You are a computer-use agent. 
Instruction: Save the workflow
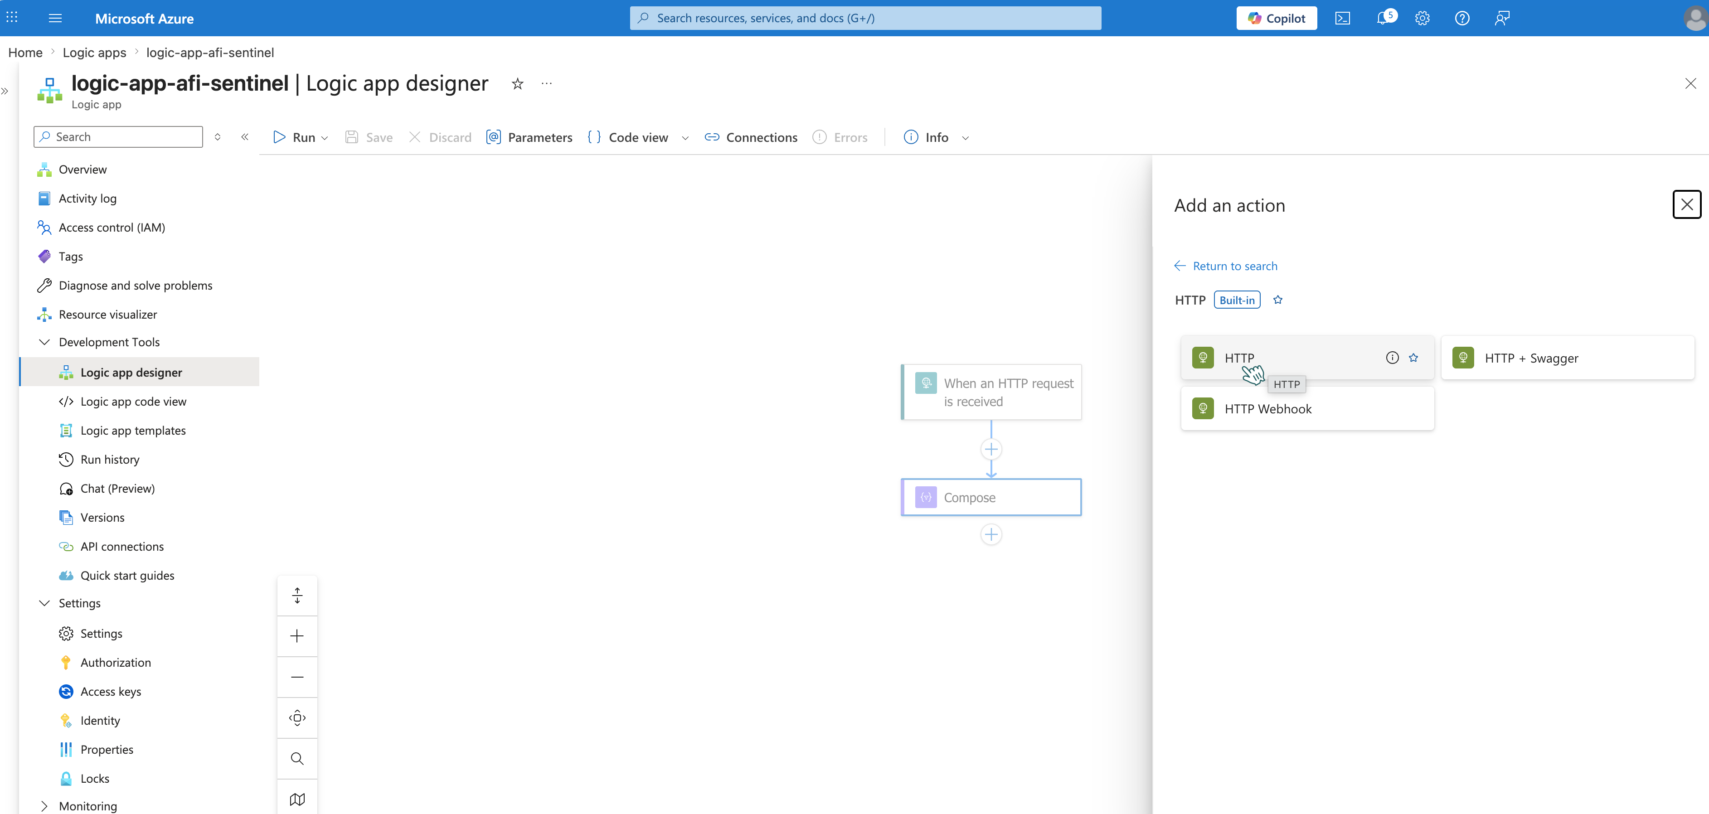[x=369, y=137]
